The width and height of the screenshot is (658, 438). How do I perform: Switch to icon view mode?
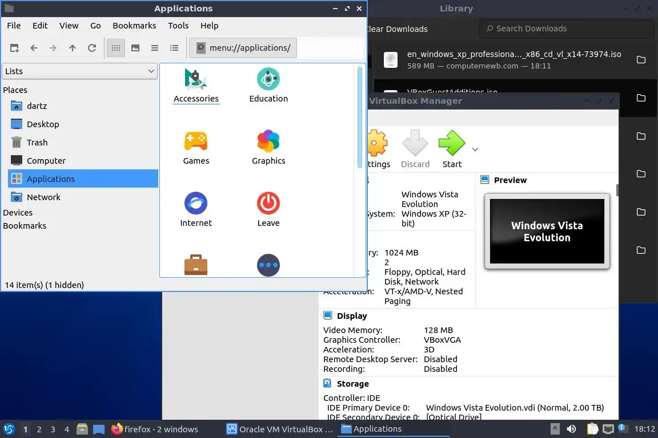click(x=116, y=48)
